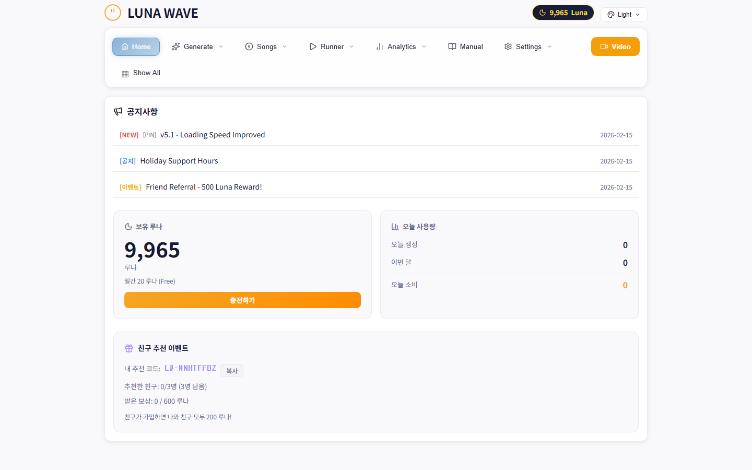
Task: Copy referral code using 복사 button
Action: [x=232, y=370]
